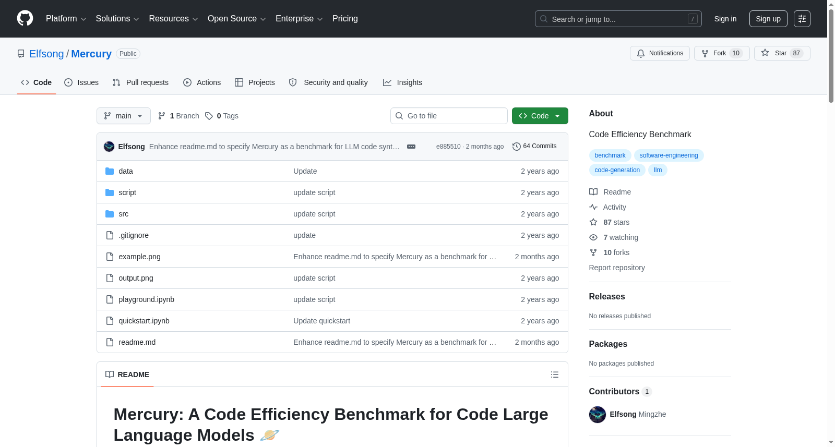
Task: Switch to the Issues tab
Action: (81, 82)
